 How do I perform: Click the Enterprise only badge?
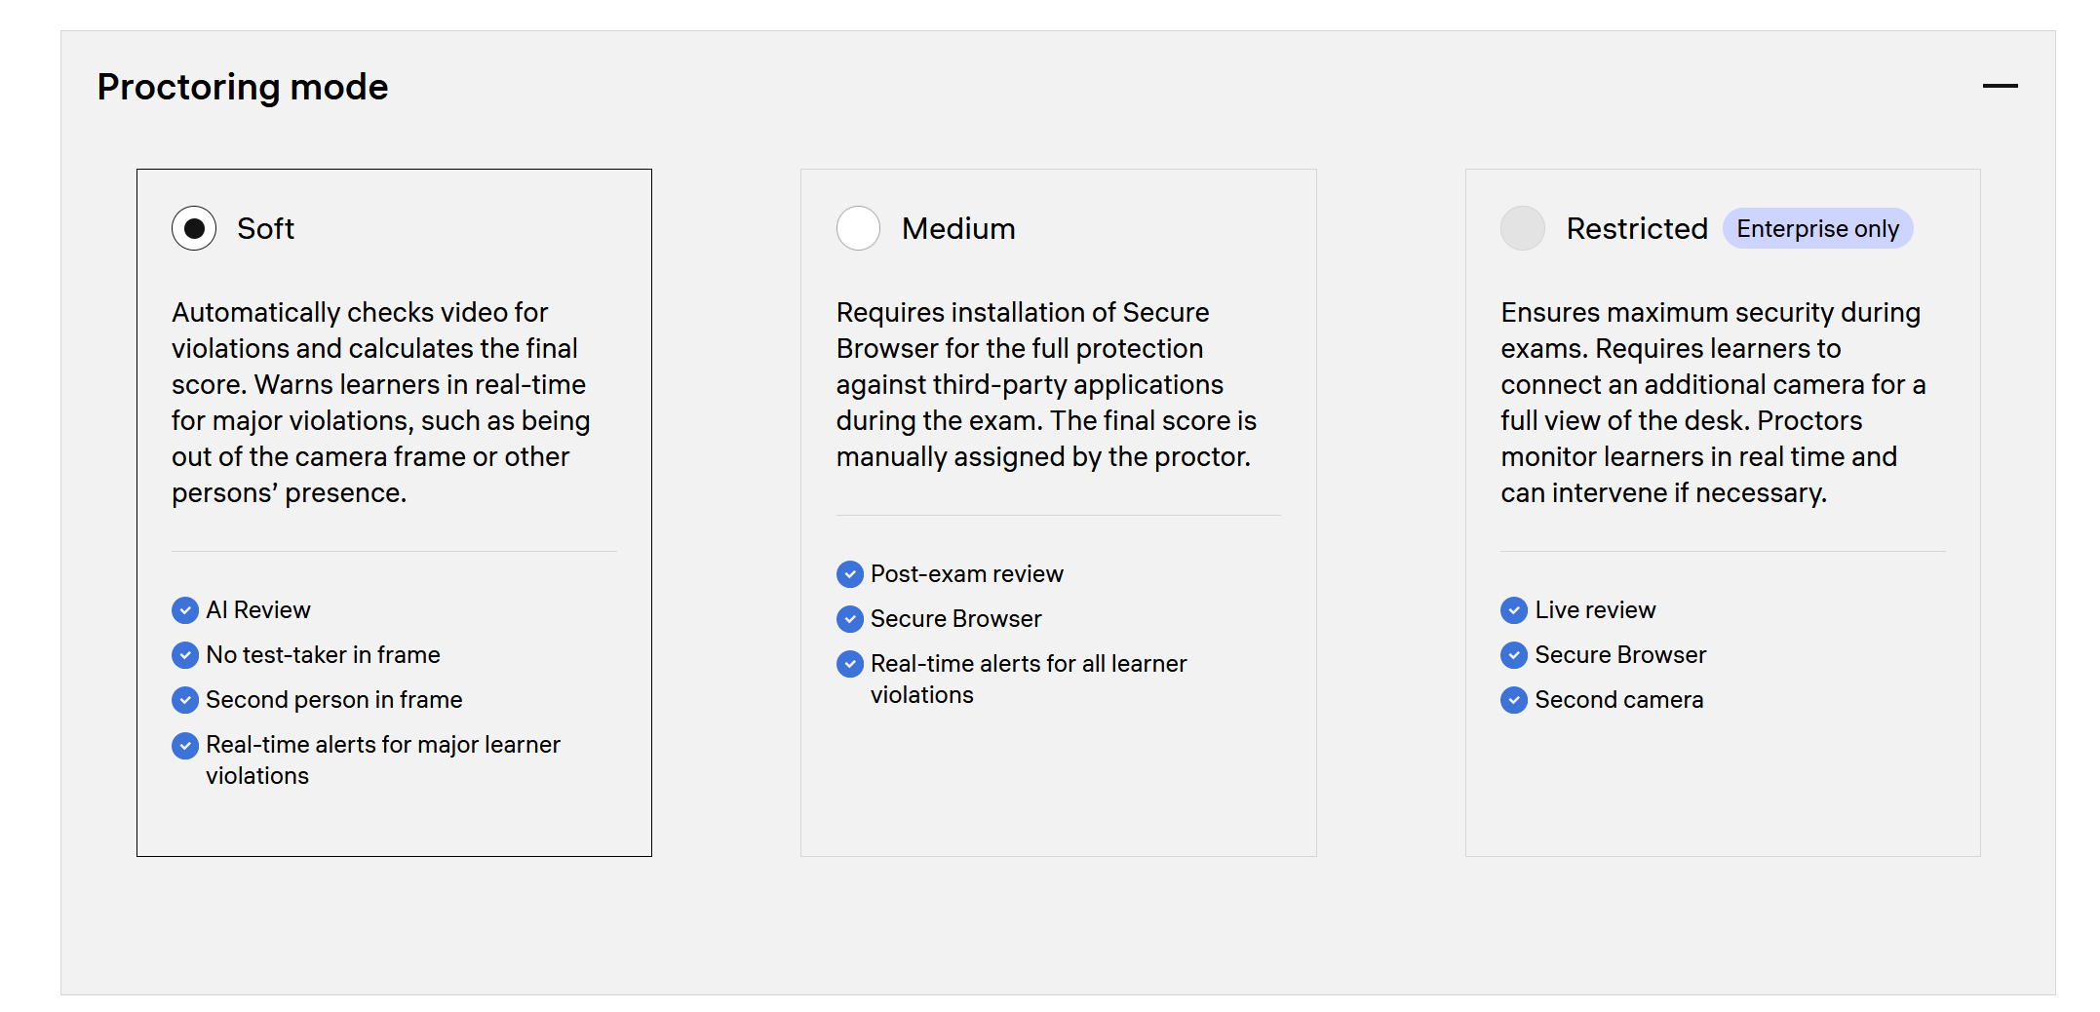coord(1817,228)
